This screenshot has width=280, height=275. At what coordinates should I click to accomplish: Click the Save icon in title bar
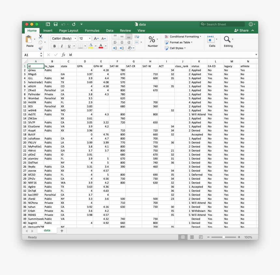point(56,24)
